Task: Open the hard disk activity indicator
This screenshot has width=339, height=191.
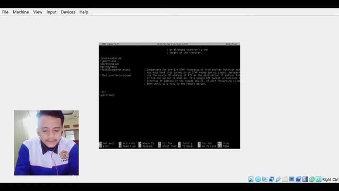Action: [251, 179]
